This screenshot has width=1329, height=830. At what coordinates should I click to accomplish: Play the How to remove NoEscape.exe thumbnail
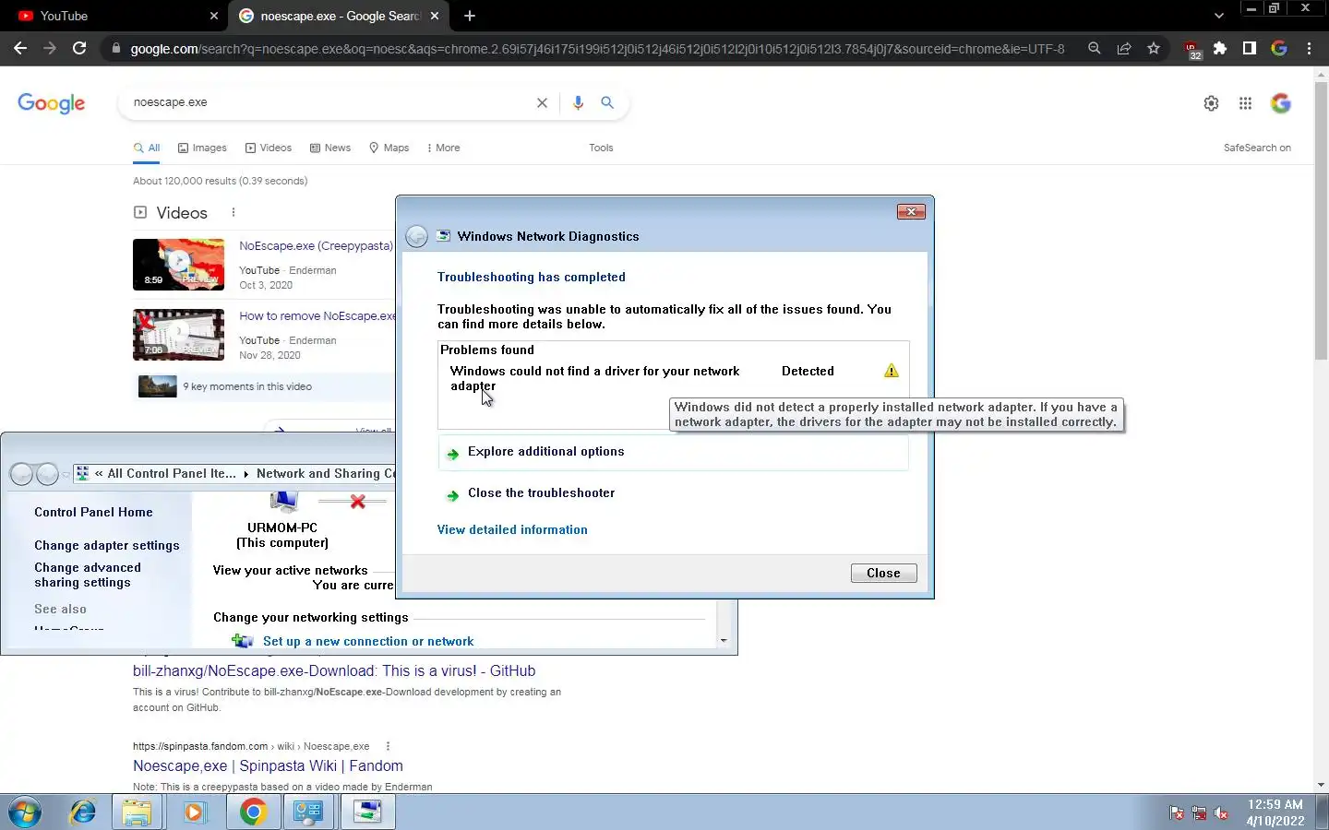[x=178, y=335]
